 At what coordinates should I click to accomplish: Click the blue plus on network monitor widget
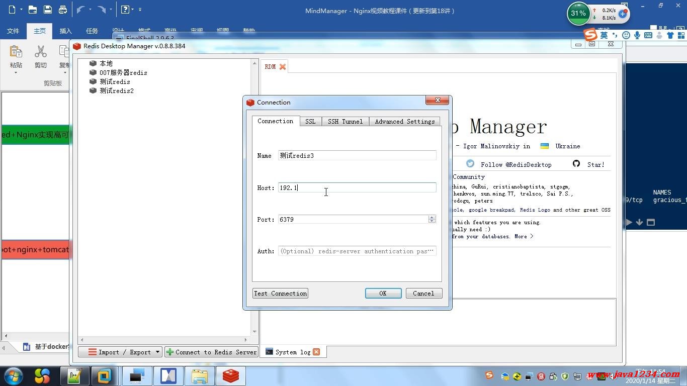(x=622, y=14)
